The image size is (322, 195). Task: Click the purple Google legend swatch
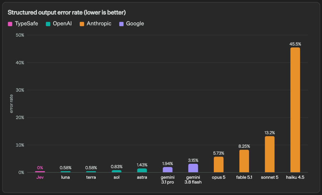121,24
